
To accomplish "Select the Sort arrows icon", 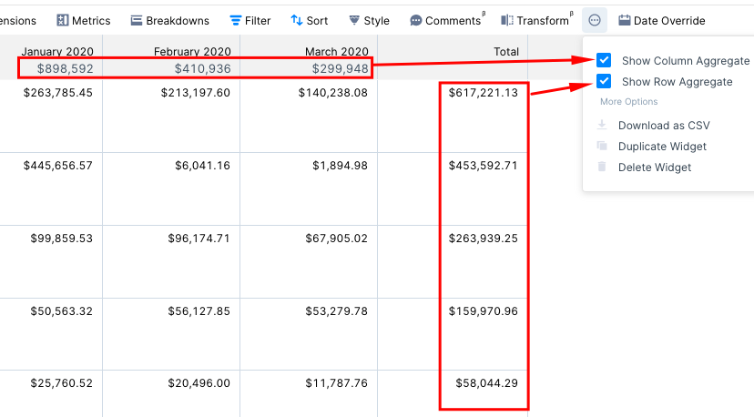I will tap(297, 20).
